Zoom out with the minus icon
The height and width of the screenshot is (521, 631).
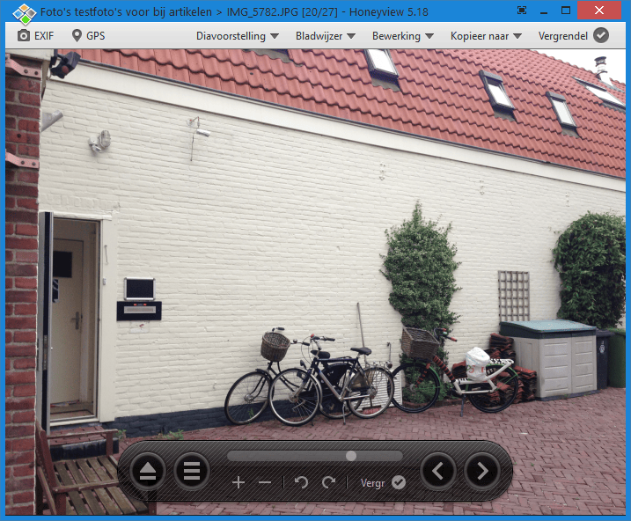coord(264,482)
